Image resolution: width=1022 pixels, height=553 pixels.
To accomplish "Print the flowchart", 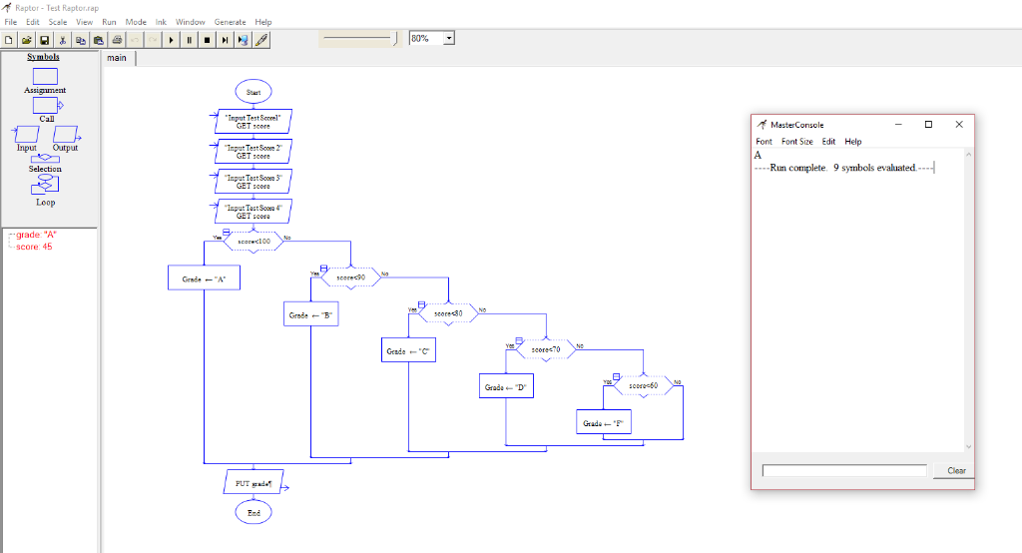I will pos(117,40).
